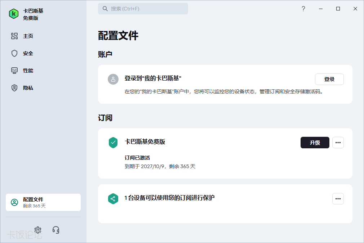Click the 订阅已激活 status text
Viewport: 364px width, 243px height.
(x=137, y=158)
